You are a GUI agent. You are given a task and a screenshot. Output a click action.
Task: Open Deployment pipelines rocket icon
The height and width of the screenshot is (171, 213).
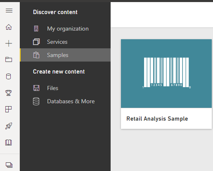coord(9,126)
